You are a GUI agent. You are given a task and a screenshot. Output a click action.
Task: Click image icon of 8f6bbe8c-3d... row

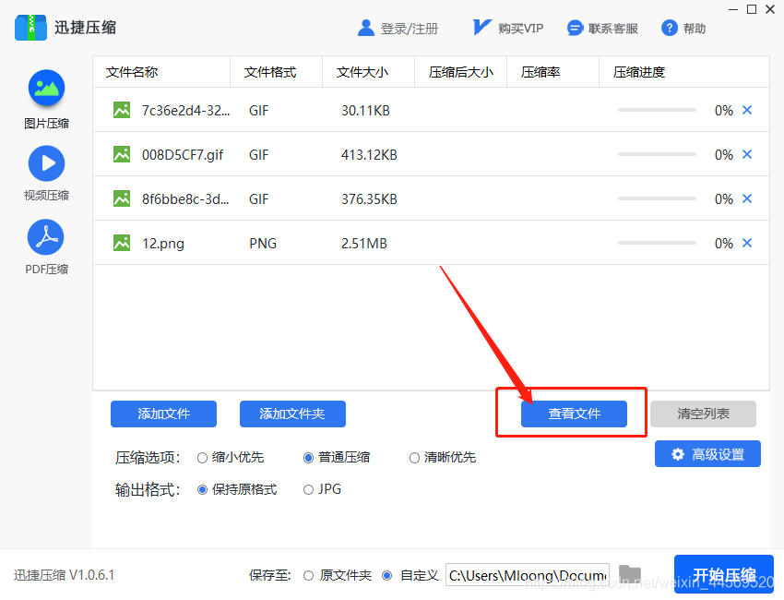click(122, 198)
